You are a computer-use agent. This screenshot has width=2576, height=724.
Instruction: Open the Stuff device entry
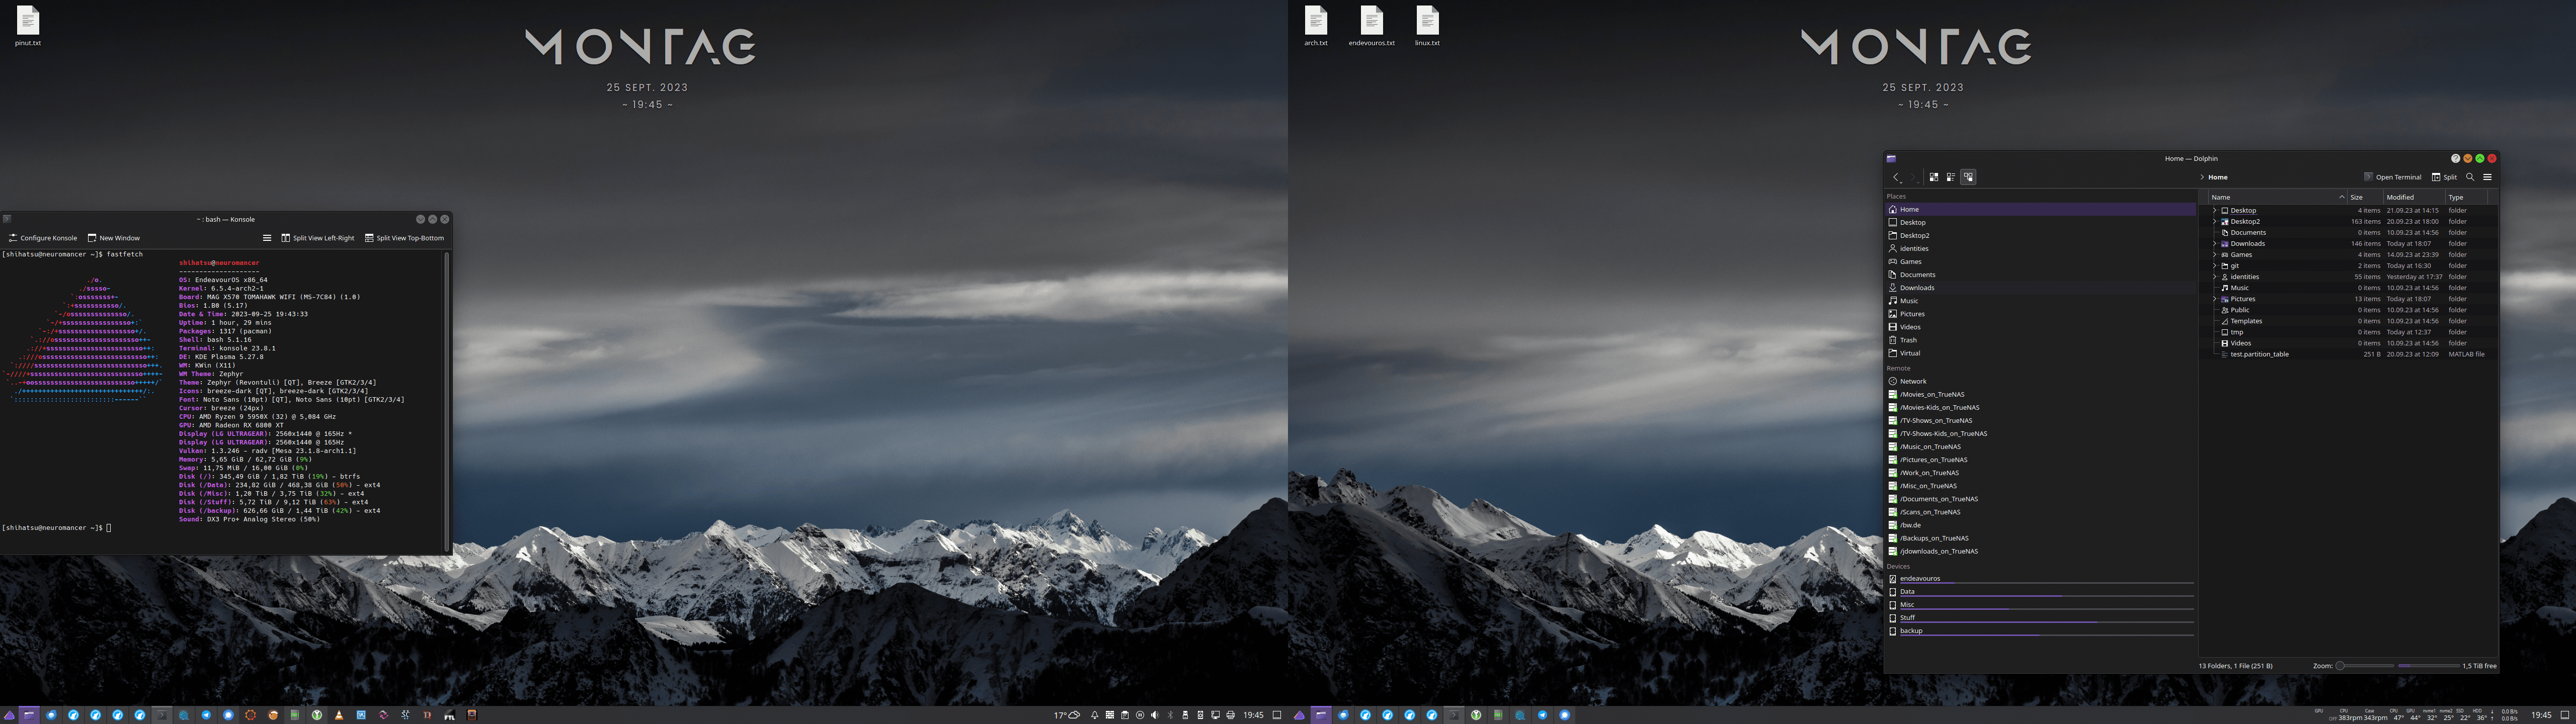point(2040,618)
